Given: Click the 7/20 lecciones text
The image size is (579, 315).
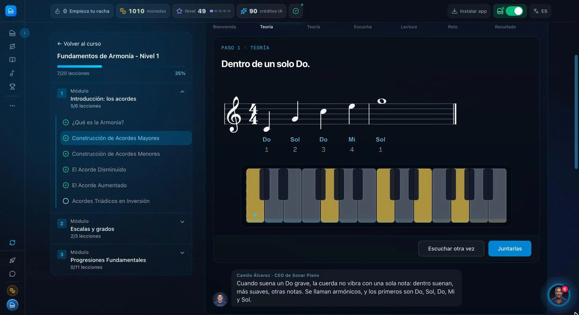Looking at the screenshot, I should point(73,74).
